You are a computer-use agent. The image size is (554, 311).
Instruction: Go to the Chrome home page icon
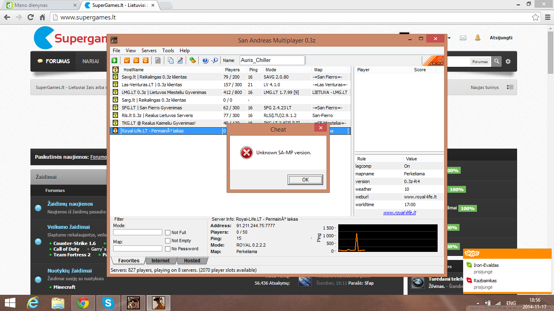(42, 17)
